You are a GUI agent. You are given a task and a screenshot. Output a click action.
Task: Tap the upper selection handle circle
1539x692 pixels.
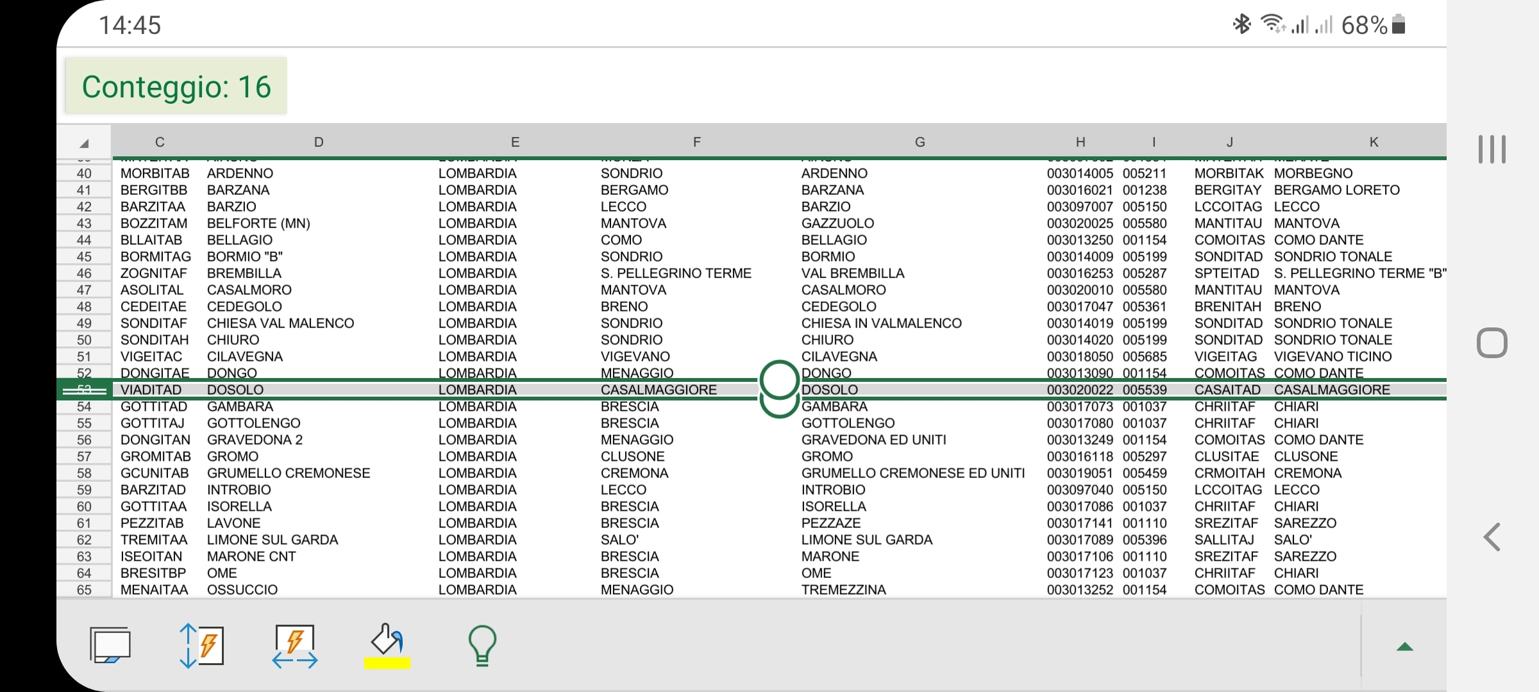(x=778, y=379)
